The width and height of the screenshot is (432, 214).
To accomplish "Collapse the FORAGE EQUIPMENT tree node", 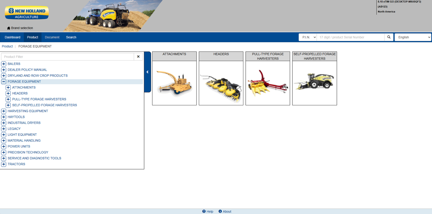I will pyautogui.click(x=4, y=81).
